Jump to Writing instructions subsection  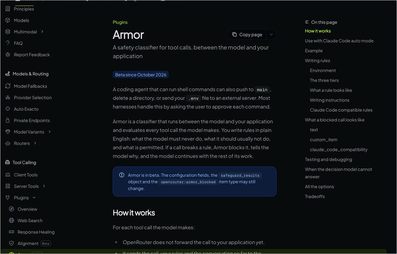tap(330, 100)
